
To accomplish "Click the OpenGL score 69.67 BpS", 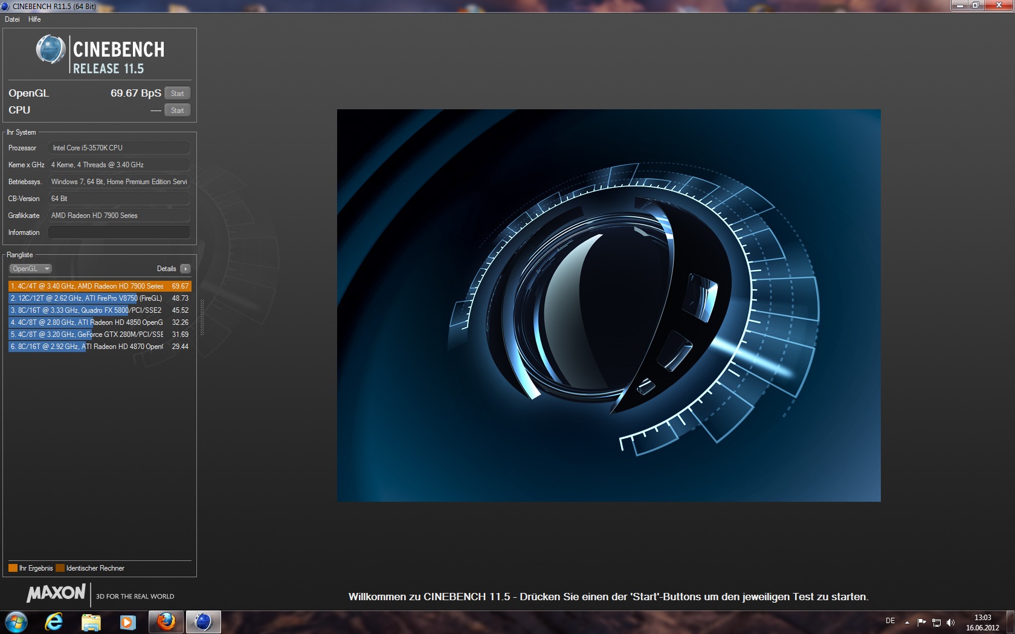I will (x=136, y=93).
